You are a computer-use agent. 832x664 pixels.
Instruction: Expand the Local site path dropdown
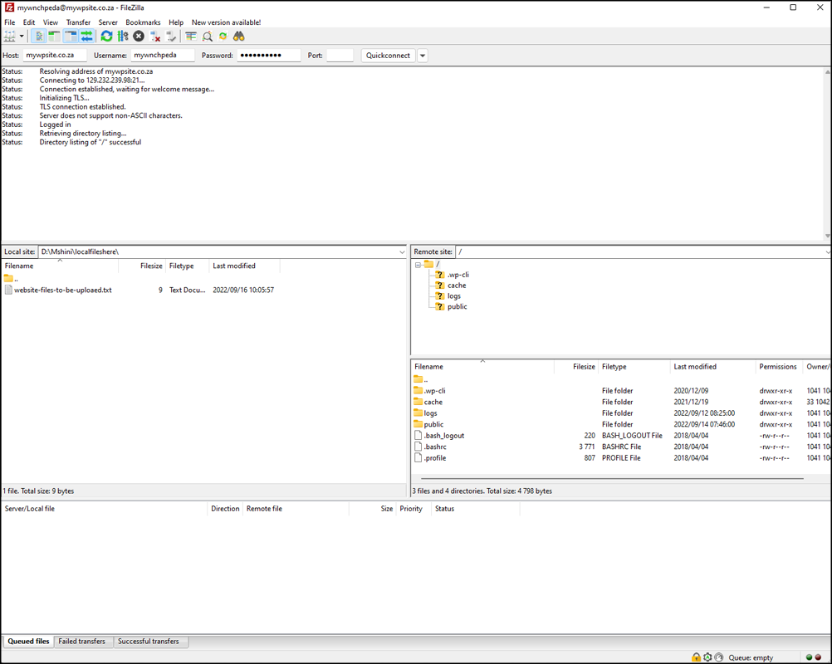pos(402,252)
